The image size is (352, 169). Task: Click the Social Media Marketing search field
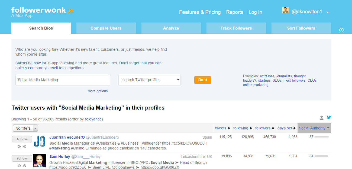coord(63,80)
